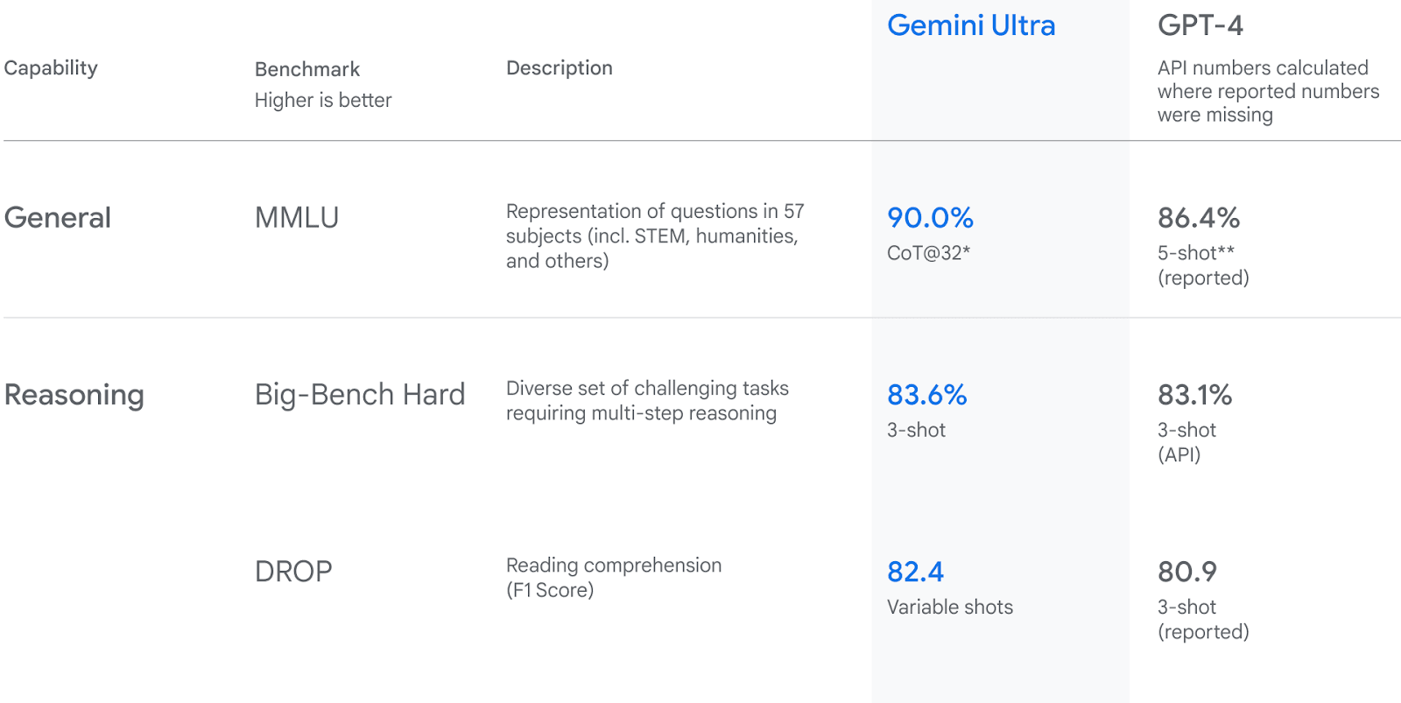This screenshot has width=1401, height=703.
Task: Click GPT-4's 86.4% MMLU score
Action: (1198, 217)
